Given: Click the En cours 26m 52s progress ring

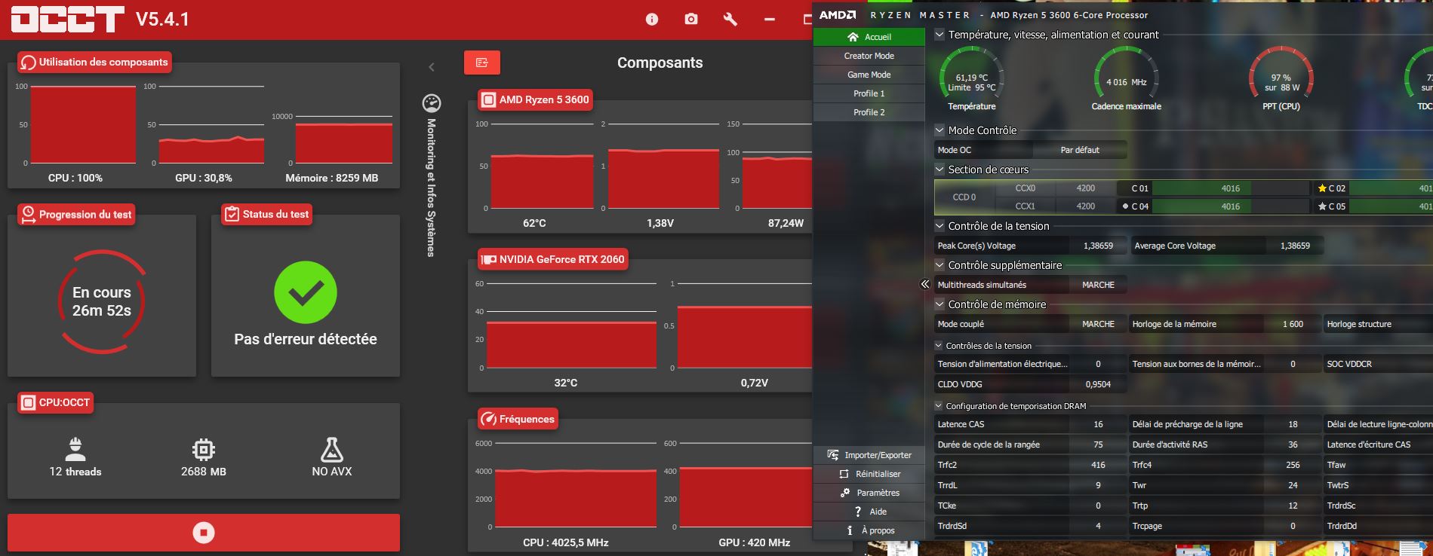Looking at the screenshot, I should point(102,301).
